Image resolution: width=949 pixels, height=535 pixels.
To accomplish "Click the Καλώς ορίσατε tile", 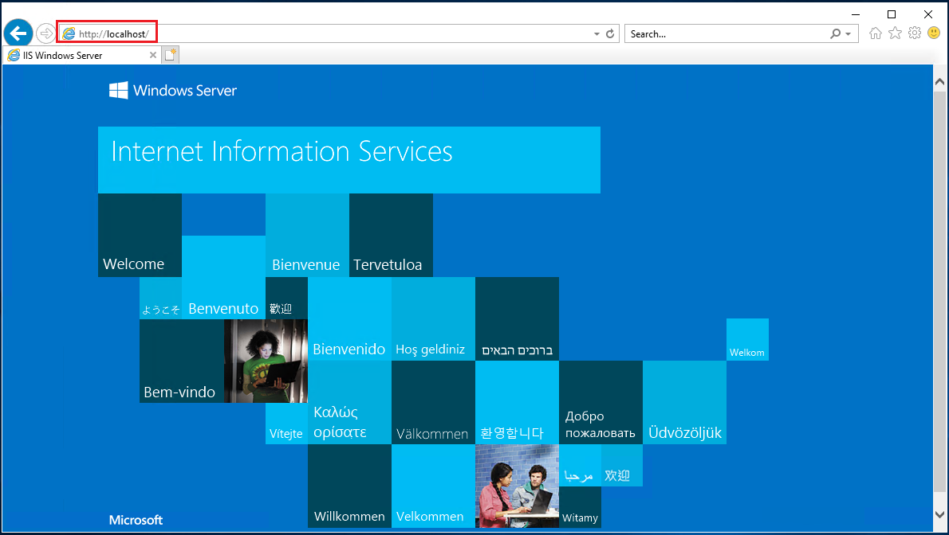I will point(349,403).
